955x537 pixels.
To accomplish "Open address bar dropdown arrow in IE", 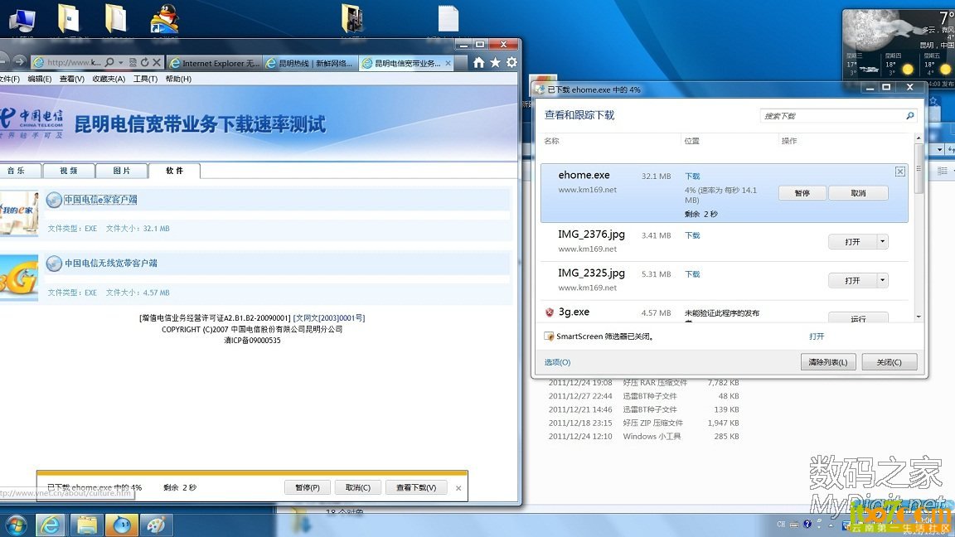I will (x=120, y=62).
